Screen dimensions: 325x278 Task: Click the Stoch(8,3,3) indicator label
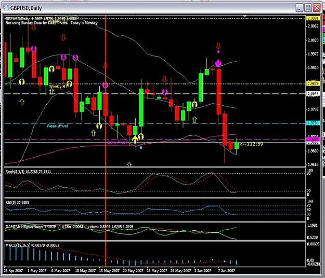(x=28, y=172)
